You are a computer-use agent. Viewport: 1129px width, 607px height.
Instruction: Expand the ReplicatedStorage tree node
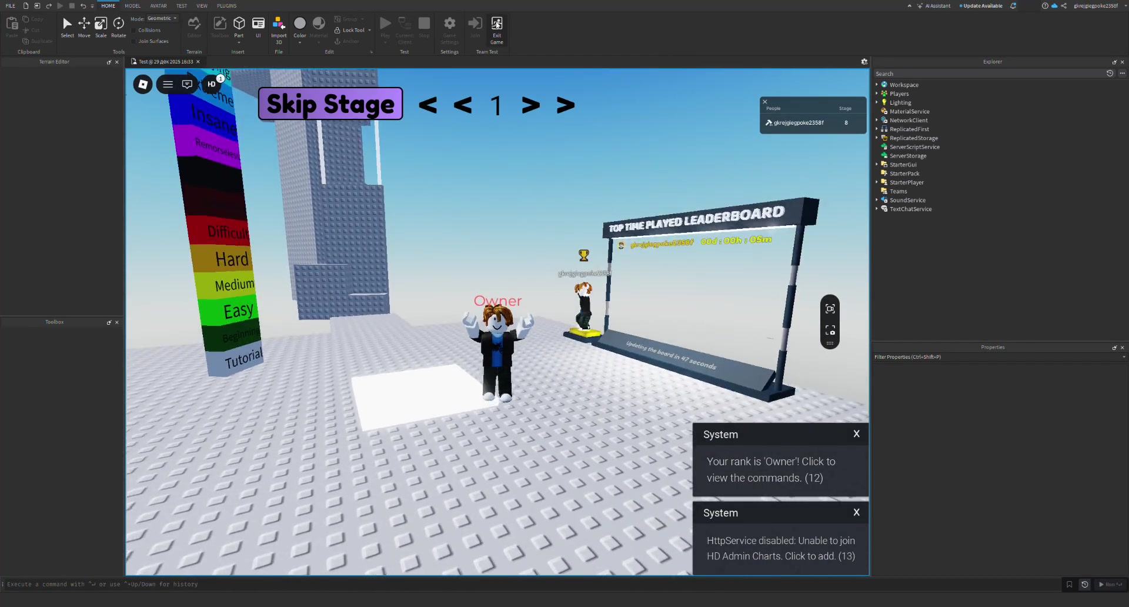click(877, 138)
